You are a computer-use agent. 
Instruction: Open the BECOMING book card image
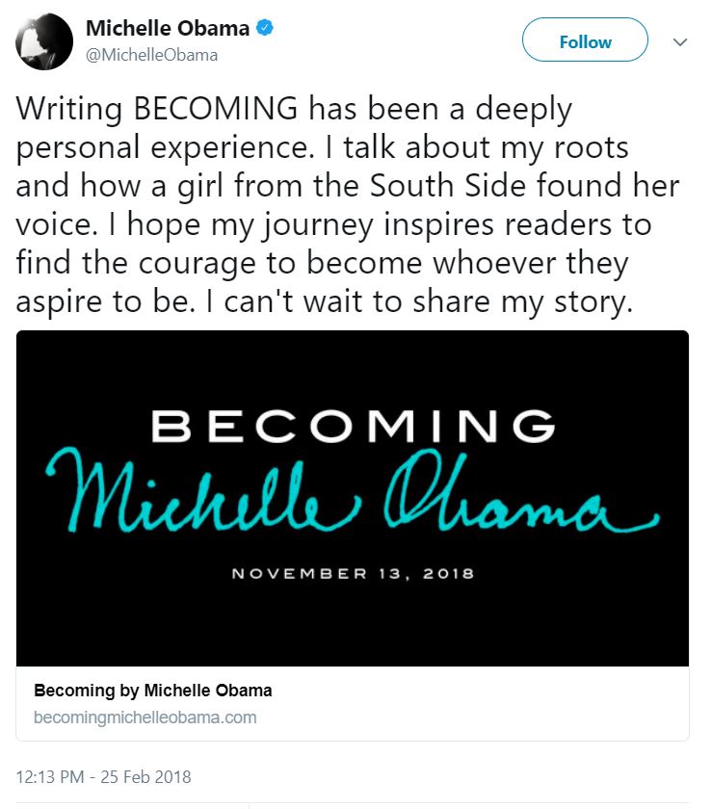pyautogui.click(x=353, y=499)
